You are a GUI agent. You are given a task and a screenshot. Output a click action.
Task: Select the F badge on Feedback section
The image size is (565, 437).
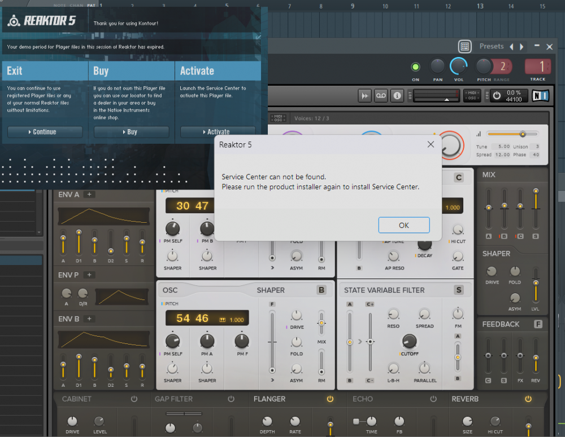click(x=538, y=324)
